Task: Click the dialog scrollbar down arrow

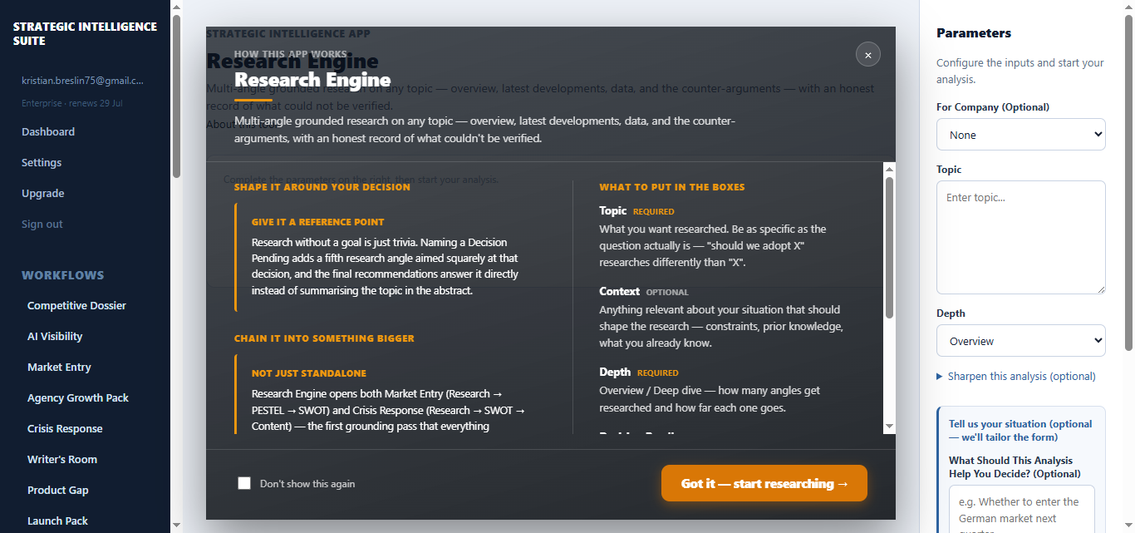Action: tap(889, 426)
